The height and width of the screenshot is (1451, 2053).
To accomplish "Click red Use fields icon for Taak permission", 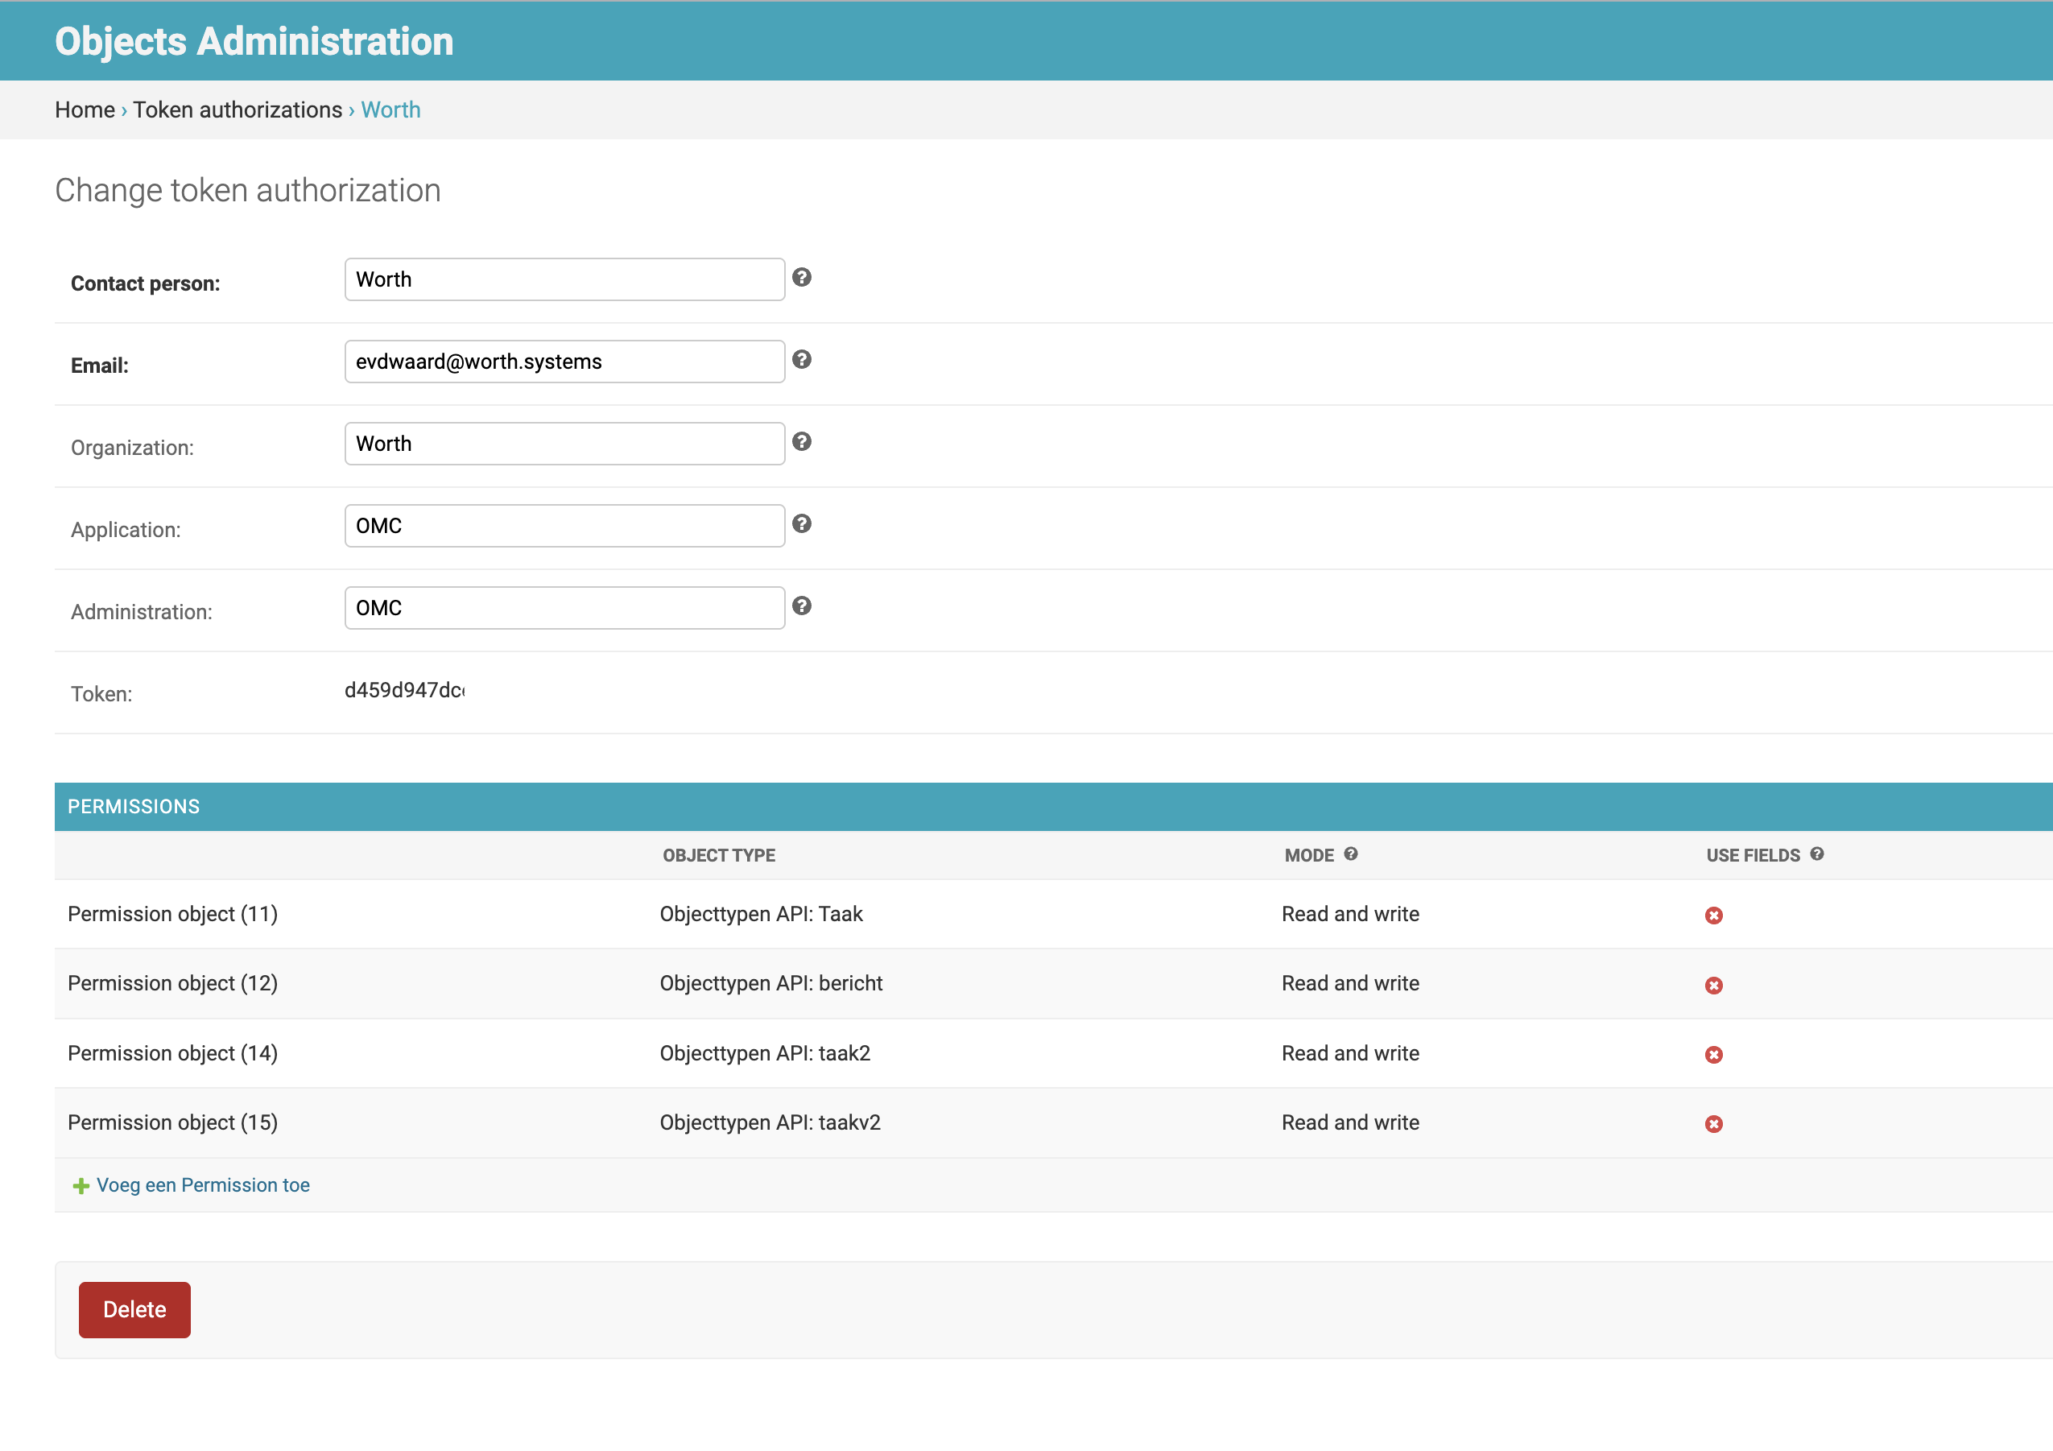I will click(1713, 916).
